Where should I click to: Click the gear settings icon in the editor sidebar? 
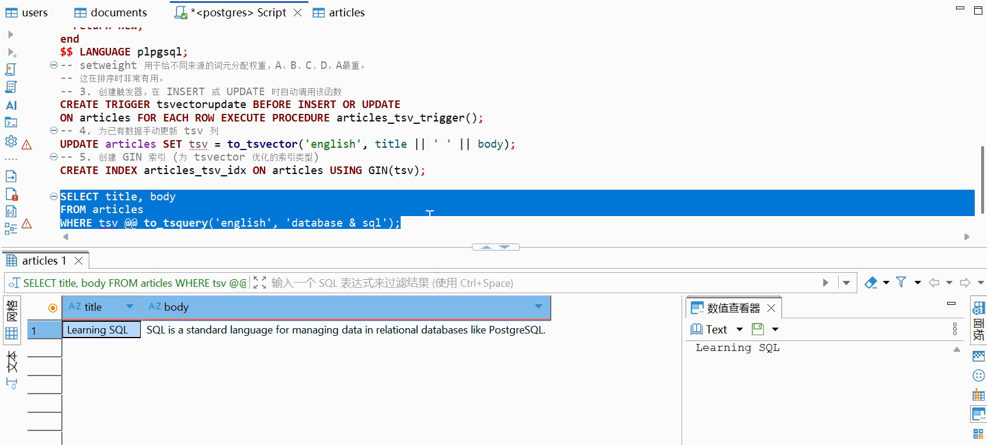(11, 141)
